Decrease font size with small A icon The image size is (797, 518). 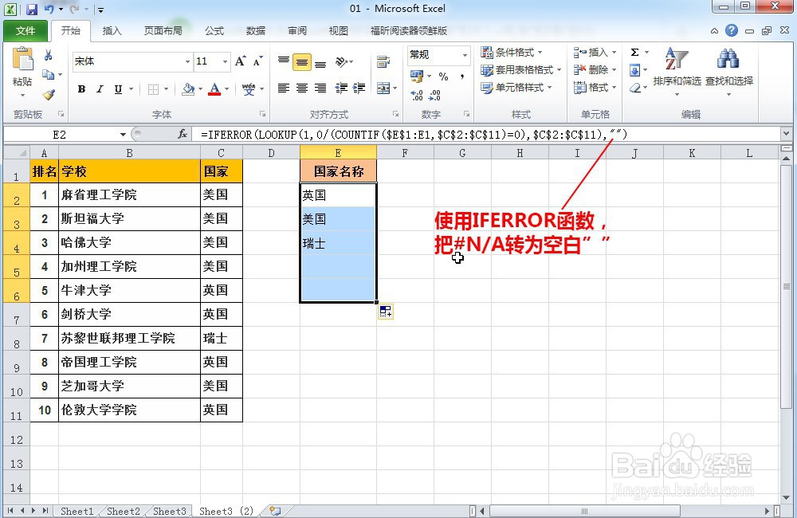click(x=257, y=61)
